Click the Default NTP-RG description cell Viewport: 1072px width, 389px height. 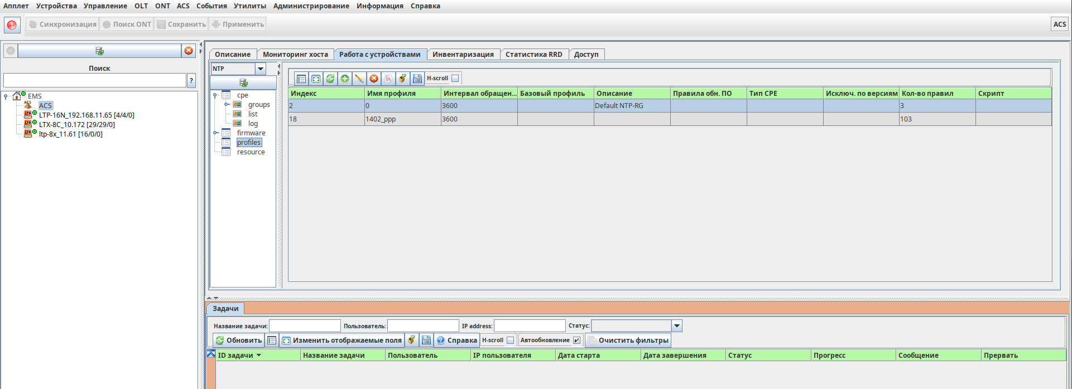click(632, 105)
